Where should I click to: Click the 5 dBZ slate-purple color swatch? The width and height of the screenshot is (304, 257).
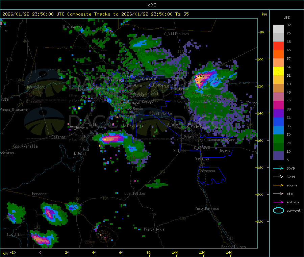click(278, 156)
